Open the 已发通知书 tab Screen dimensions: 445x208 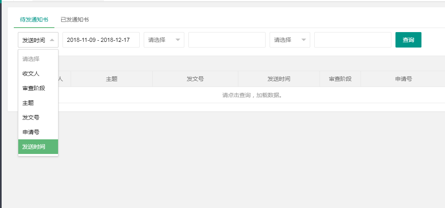(75, 19)
